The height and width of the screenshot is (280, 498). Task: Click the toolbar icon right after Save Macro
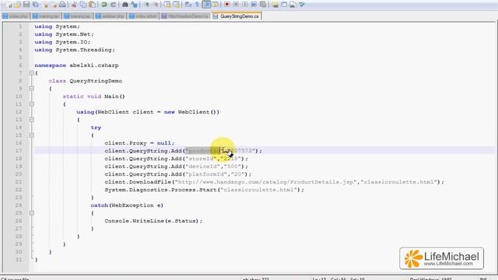coord(275,5)
